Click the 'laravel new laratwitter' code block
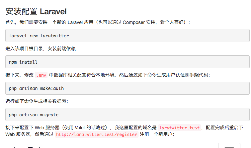This screenshot has height=148, width=251. [128, 36]
